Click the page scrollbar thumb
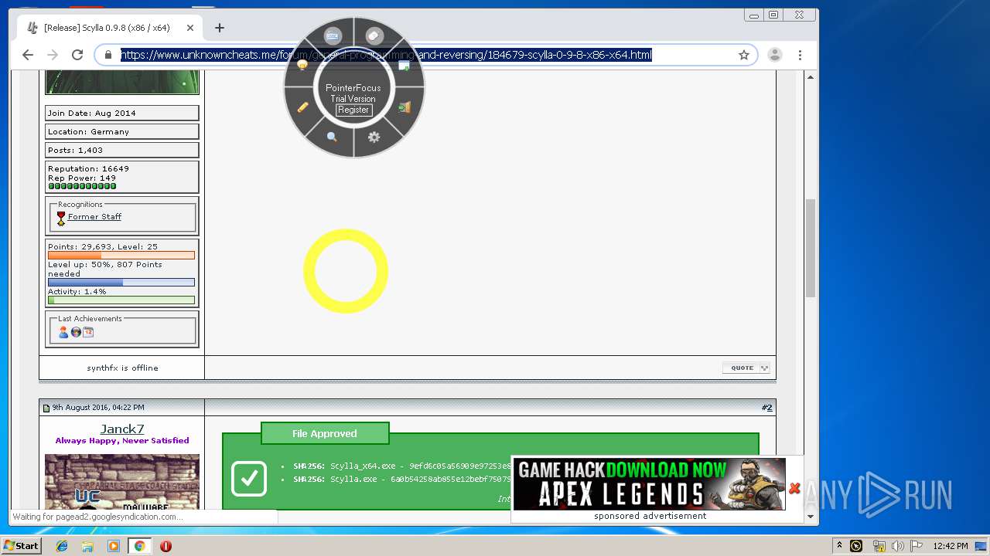Image resolution: width=990 pixels, height=556 pixels. tap(811, 248)
